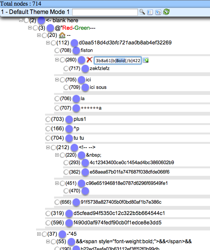This screenshot has width=210, height=250.
Task: Click the blue circle of node 112
Action: (x=74, y=43)
